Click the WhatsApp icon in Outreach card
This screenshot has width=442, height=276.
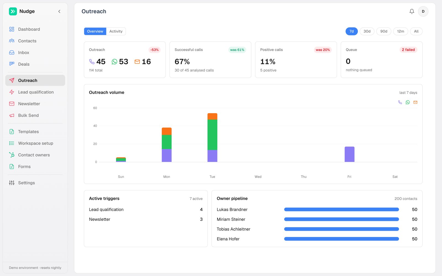click(x=114, y=62)
